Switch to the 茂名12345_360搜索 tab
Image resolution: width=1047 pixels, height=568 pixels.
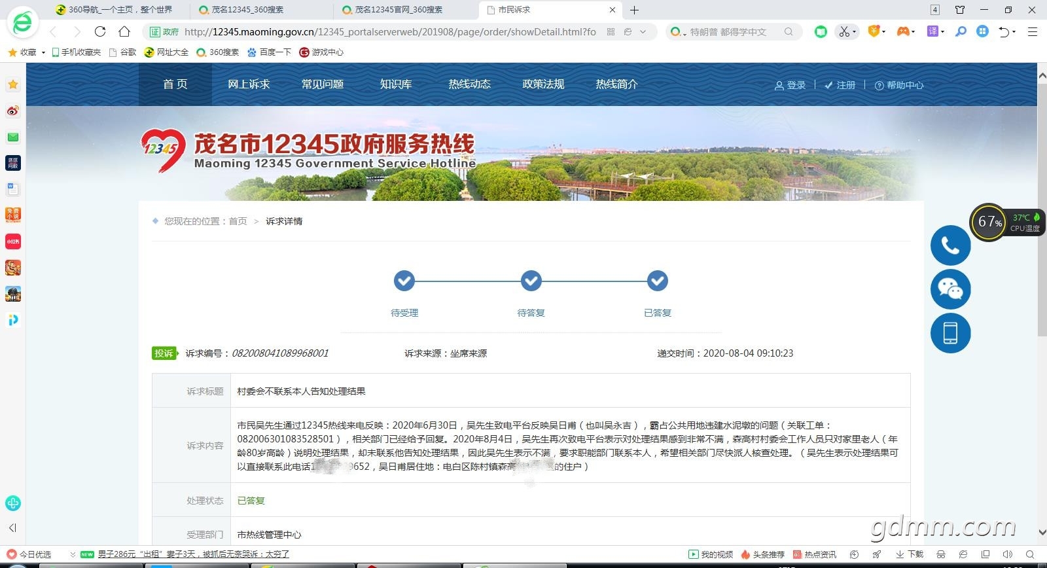coord(263,10)
